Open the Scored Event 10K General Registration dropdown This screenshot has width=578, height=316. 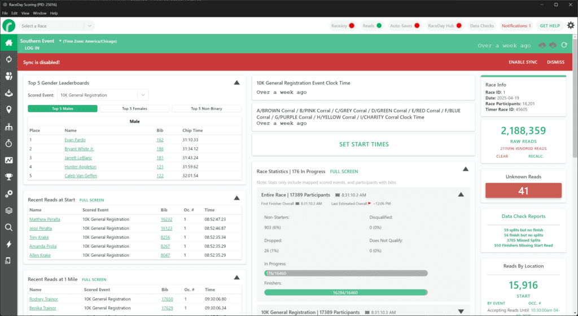point(103,95)
